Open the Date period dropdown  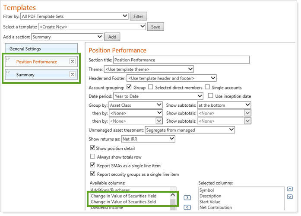click(158, 96)
